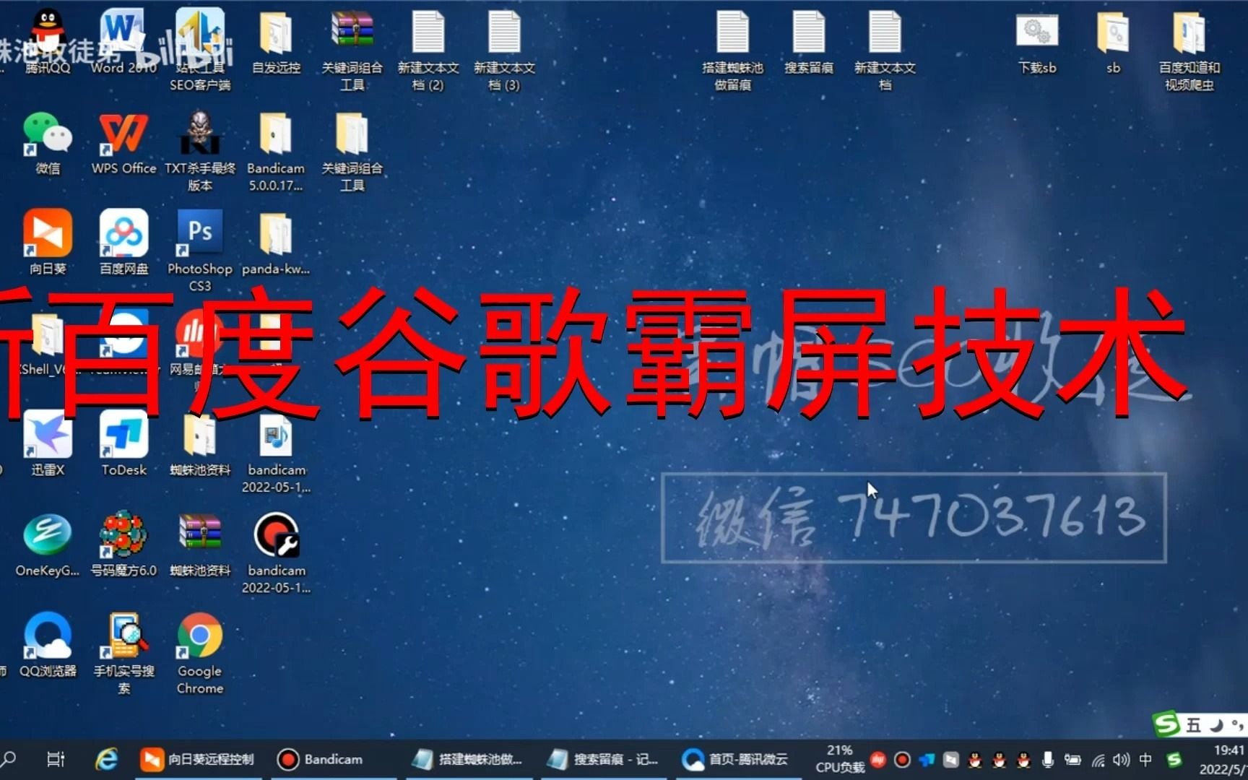1248x780 pixels.
Task: Open the 向日葵 desktop shortcut
Action: (48, 243)
